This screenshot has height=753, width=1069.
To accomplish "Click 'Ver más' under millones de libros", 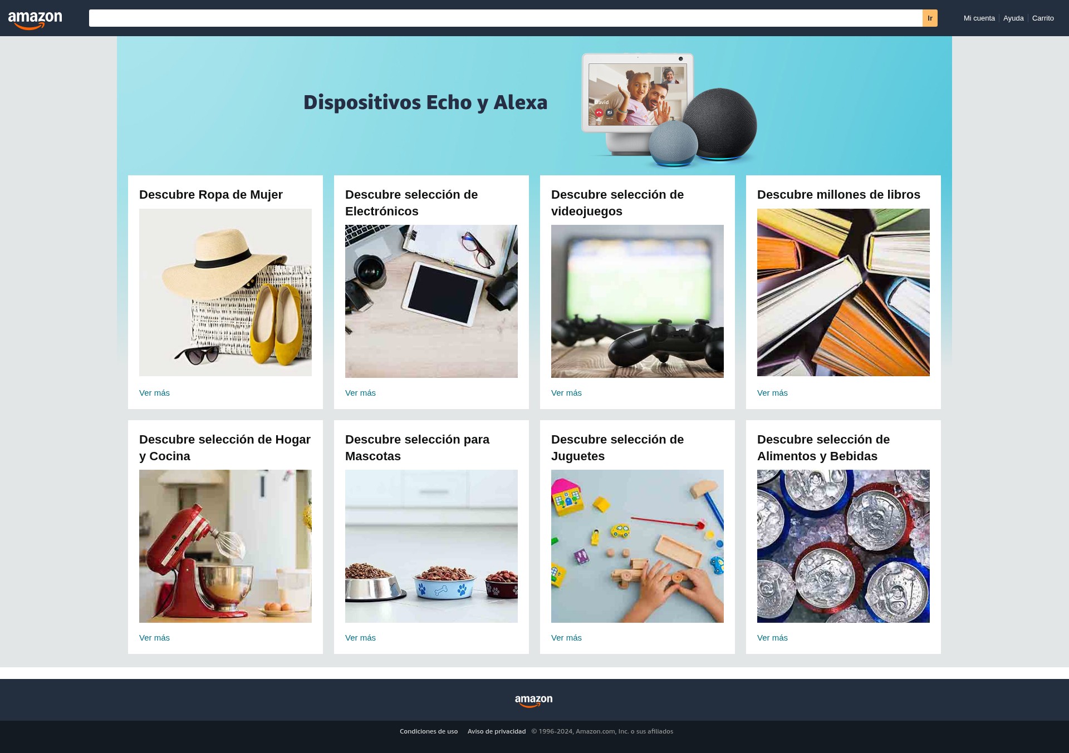I will pos(772,393).
